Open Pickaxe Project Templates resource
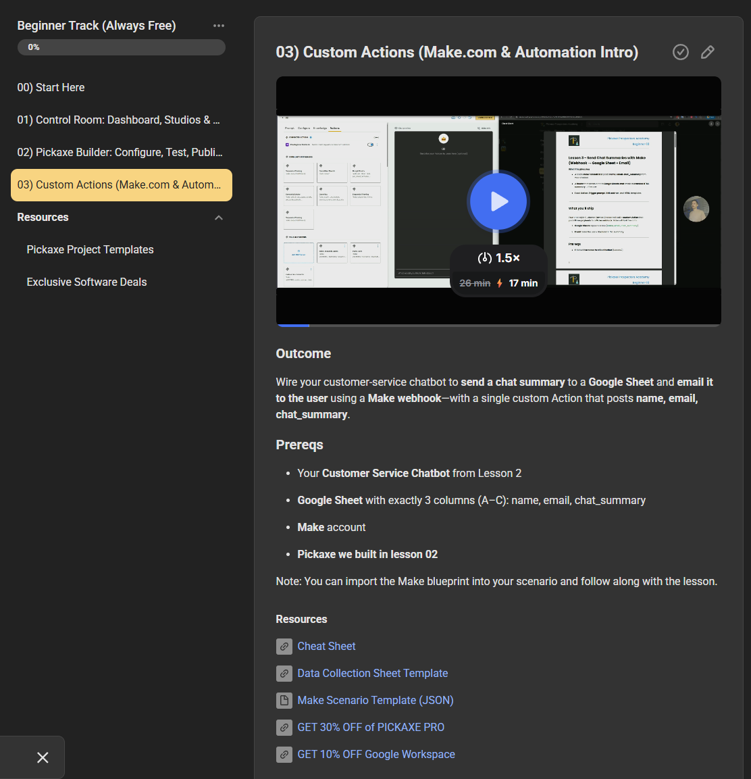 90,249
